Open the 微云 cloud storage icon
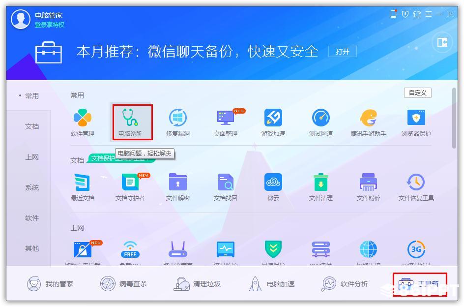 (273, 187)
